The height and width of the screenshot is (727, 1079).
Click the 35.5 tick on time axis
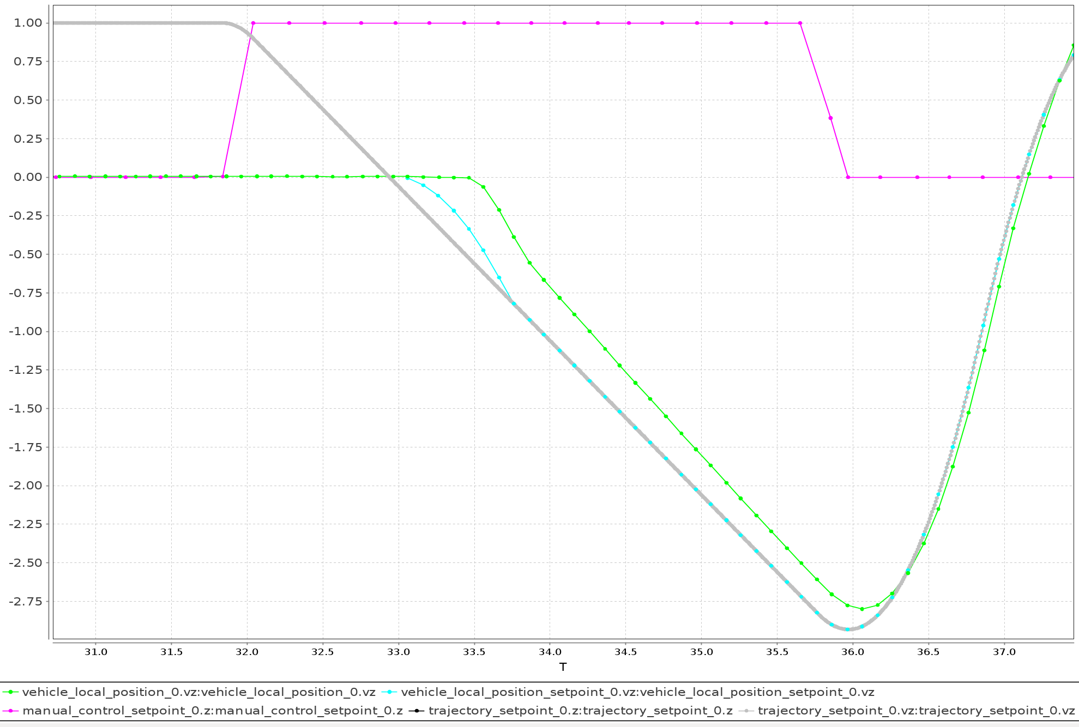(x=777, y=652)
